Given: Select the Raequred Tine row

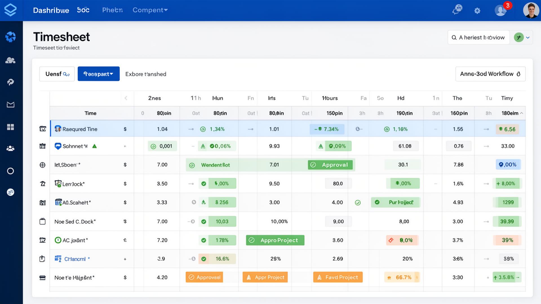Looking at the screenshot, I should [288, 129].
